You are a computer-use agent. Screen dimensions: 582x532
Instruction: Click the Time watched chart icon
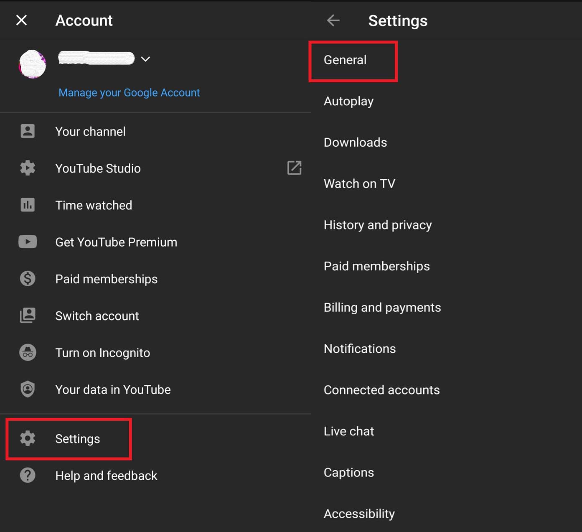click(27, 205)
